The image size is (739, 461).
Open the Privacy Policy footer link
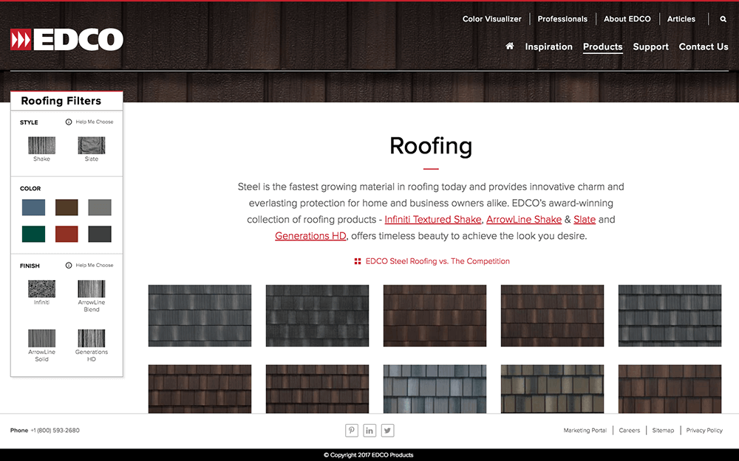point(704,431)
